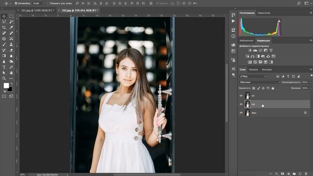Hide the selected H3 layer eye icon
The width and height of the screenshot is (313, 176).
pyautogui.click(x=241, y=104)
